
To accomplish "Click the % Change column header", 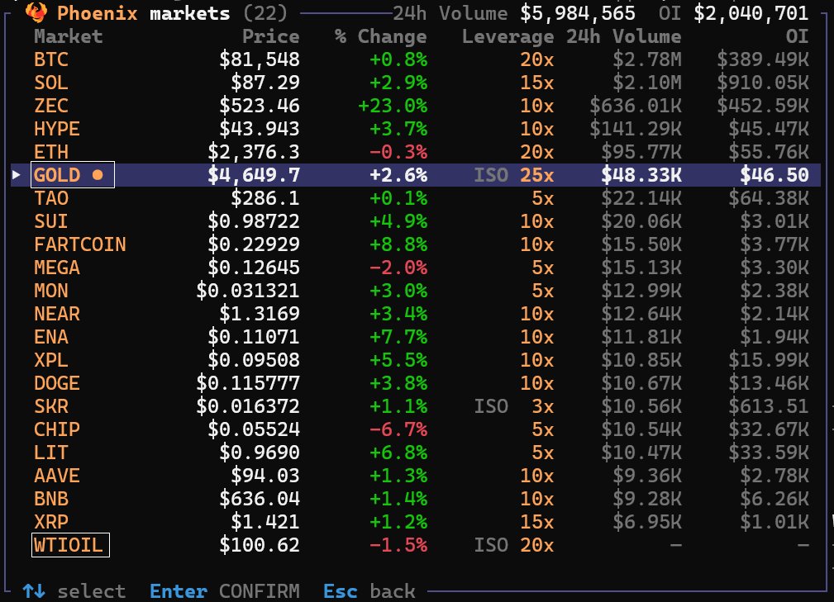I will tap(381, 36).
